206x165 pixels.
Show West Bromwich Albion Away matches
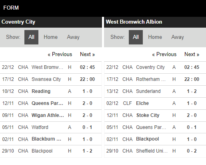pos(178,37)
